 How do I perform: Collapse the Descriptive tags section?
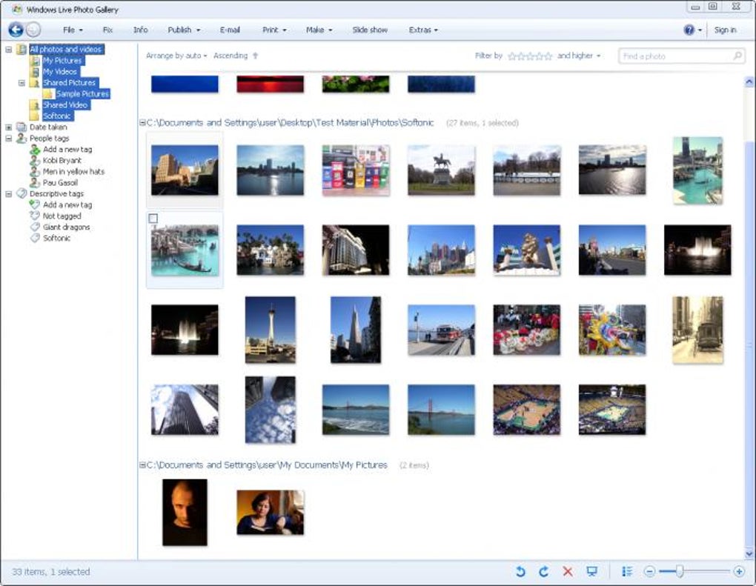[7, 193]
